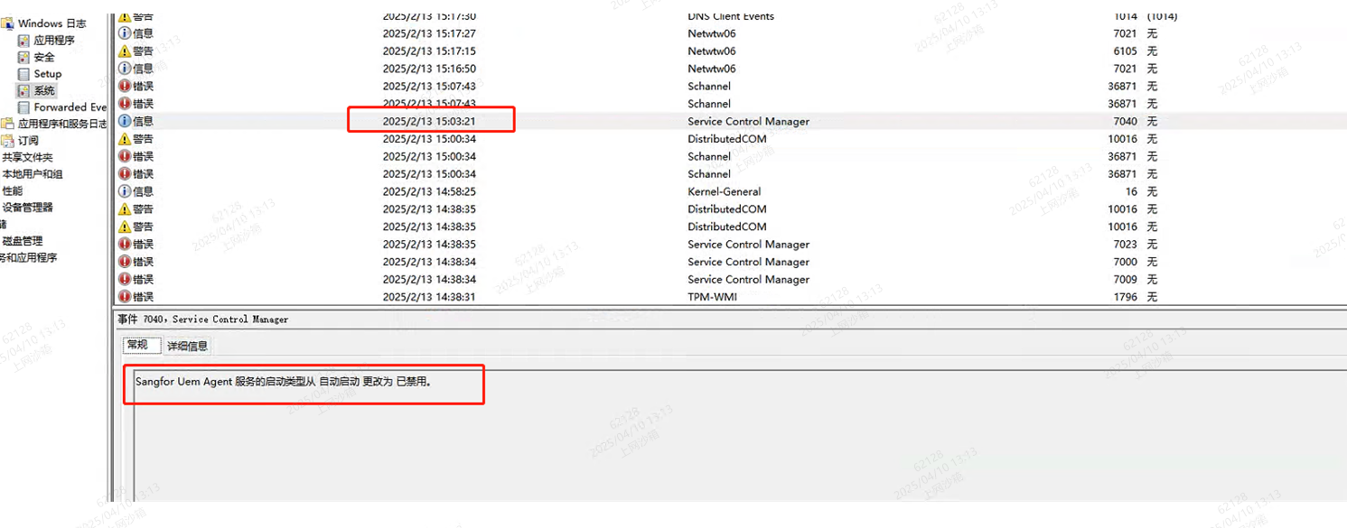Expand the 应用程序和服务日志 folder
1347x528 pixels.
click(61, 124)
